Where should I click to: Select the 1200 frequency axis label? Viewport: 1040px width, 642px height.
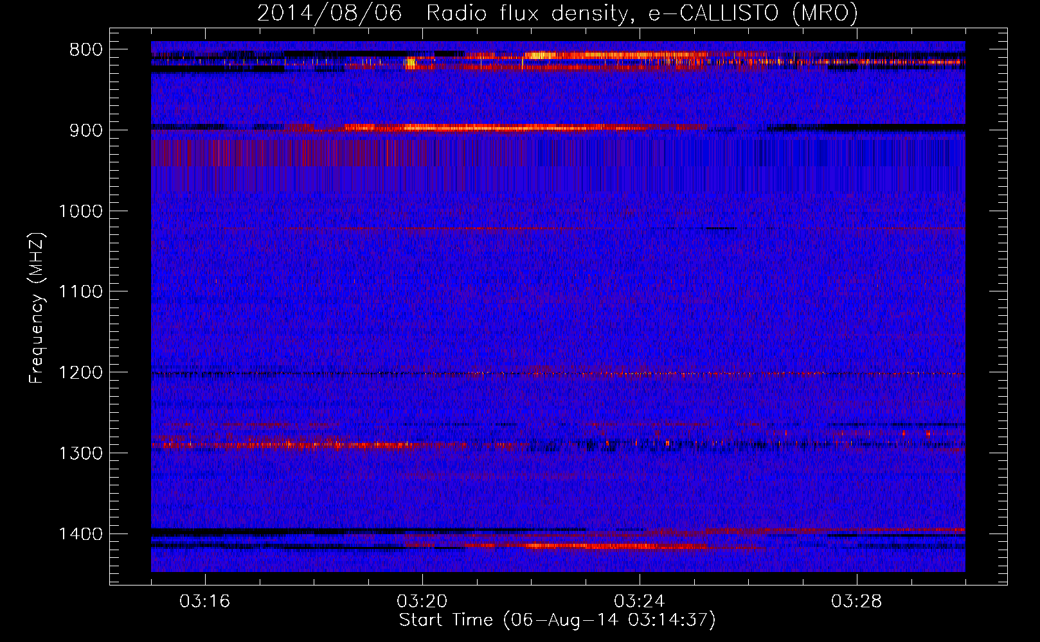pos(80,373)
